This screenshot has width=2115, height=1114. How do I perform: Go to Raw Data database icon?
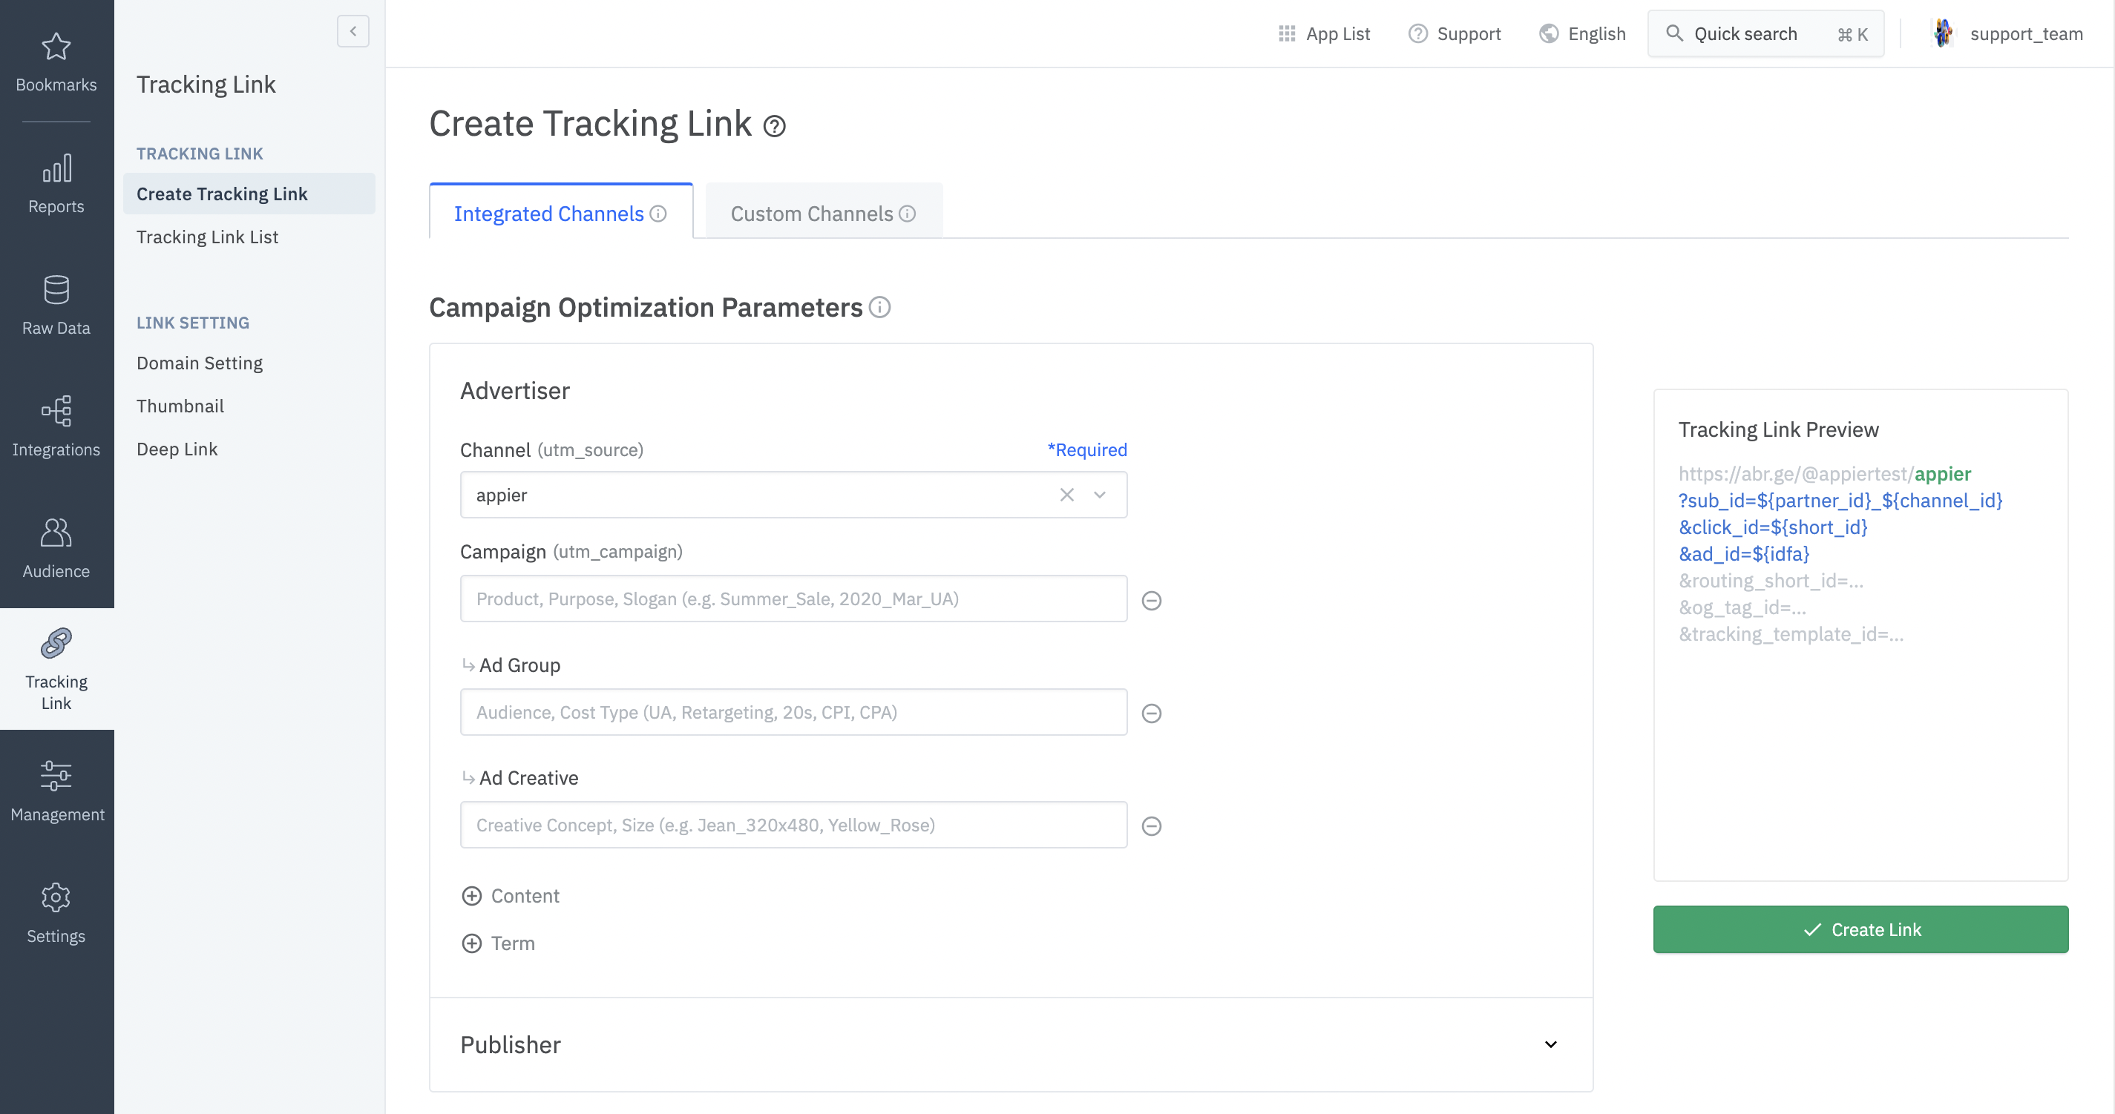[x=56, y=291]
